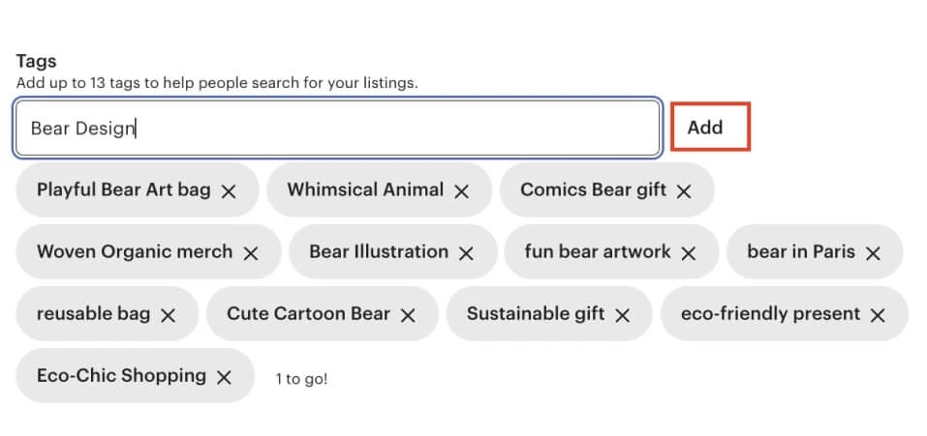927x436 pixels.
Task: Remove the Woven Organic merch tag
Action: point(251,253)
